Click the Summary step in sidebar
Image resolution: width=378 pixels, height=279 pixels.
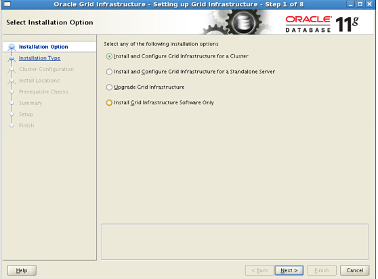pyautogui.click(x=30, y=103)
